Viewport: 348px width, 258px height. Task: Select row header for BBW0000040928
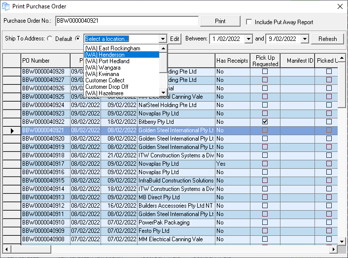[x=12, y=72]
